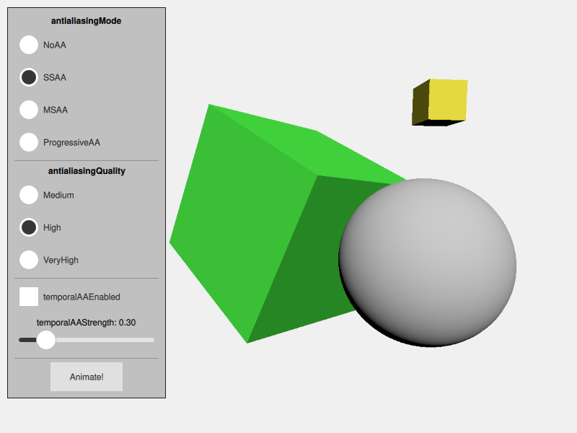
Task: Click the small yellow cube's front face
Action: click(447, 100)
